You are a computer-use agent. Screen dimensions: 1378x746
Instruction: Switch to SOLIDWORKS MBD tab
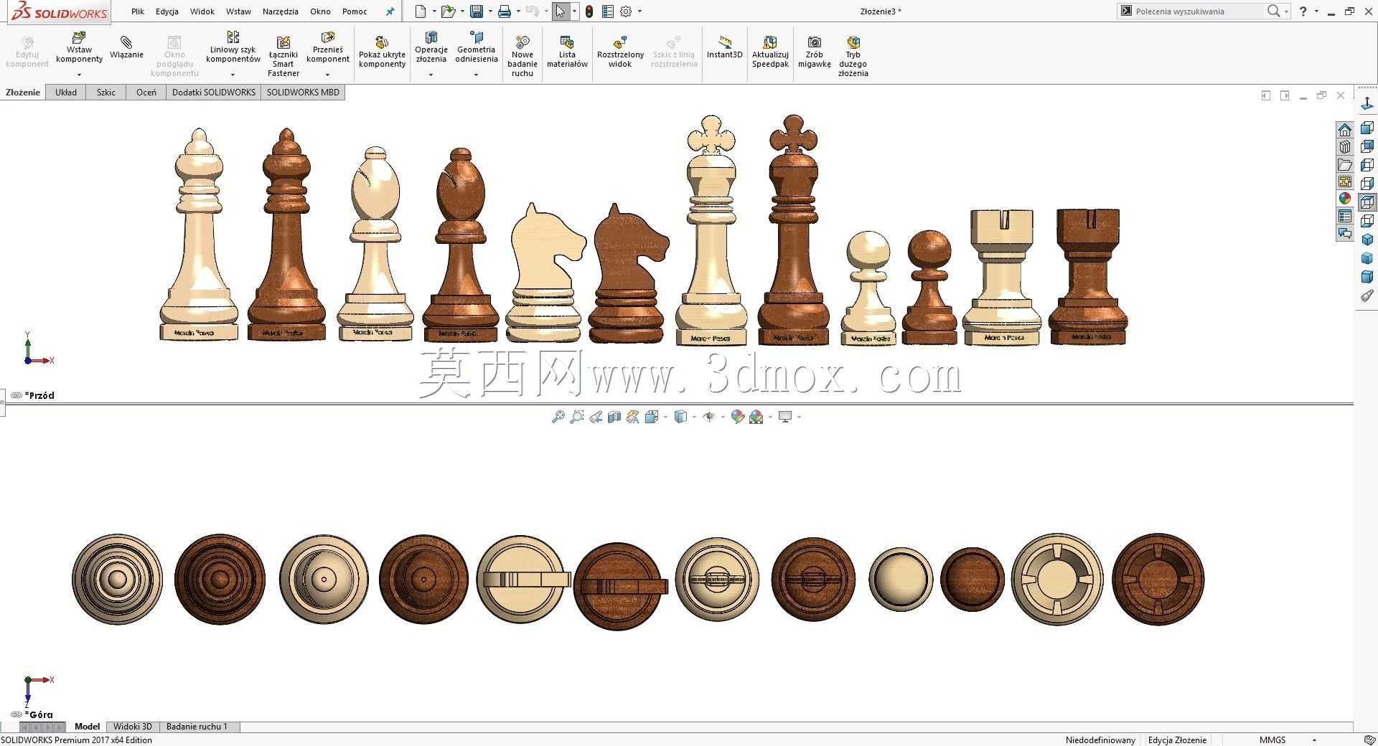[x=303, y=92]
